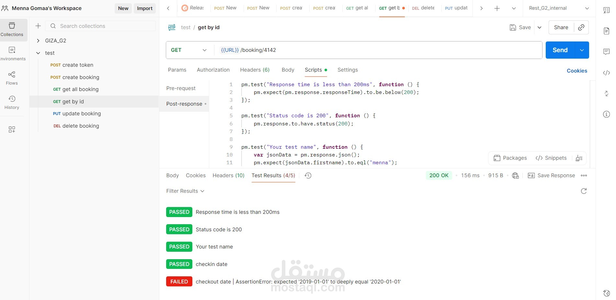The height and width of the screenshot is (300, 616).
Task: Select the DEL delete booking request
Action: (76, 126)
